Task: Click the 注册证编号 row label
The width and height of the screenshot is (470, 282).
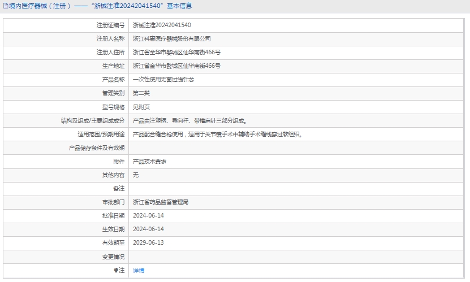Action: (110, 25)
